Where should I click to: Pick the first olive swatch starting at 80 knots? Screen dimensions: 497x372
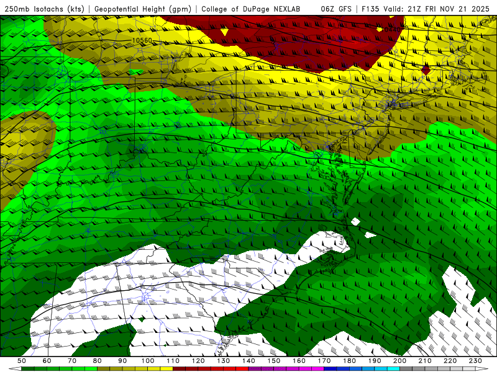tap(104, 369)
